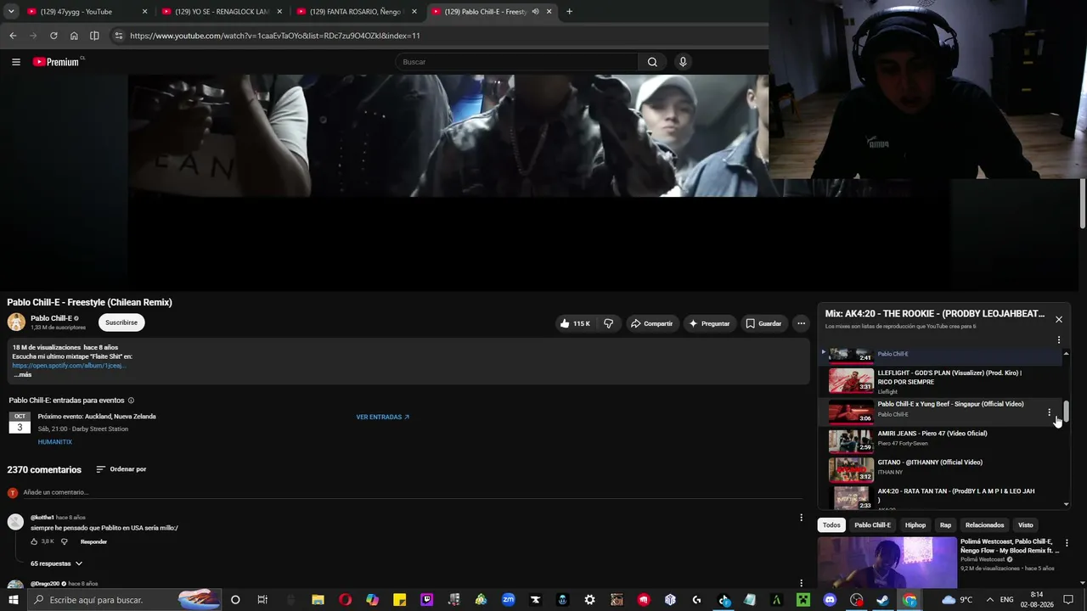Open the Spotify mixtape link

point(69,366)
